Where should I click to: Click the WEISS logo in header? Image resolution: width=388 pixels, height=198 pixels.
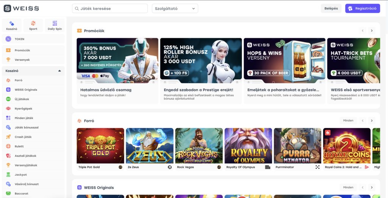pyautogui.click(x=21, y=8)
